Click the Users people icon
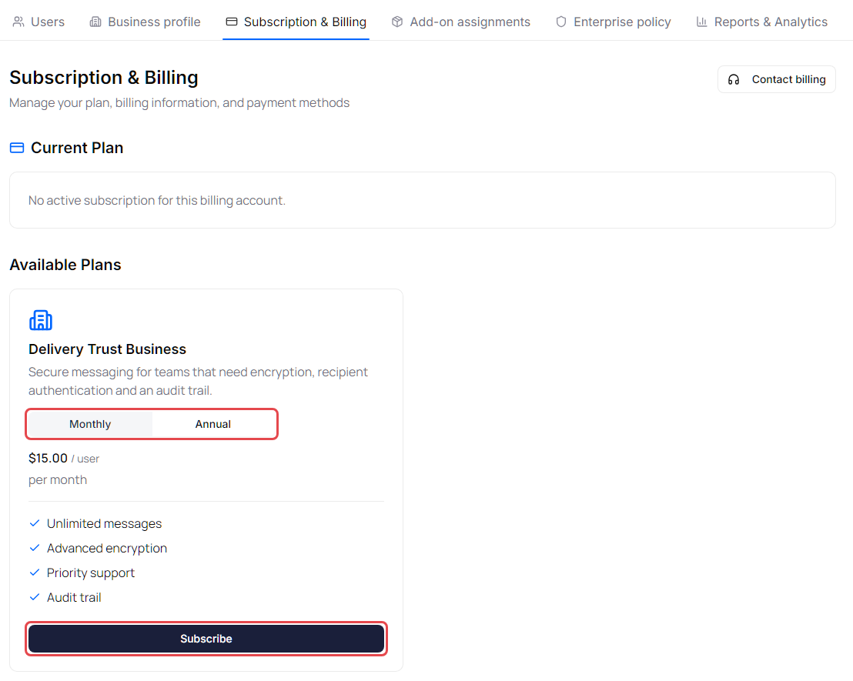853x681 pixels. click(18, 22)
